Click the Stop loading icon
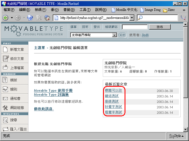Screen dimensions: 189x141 [x=39, y=18]
